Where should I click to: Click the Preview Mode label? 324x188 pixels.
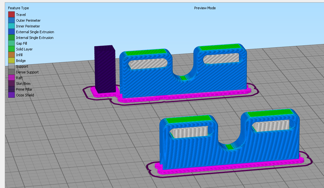pyautogui.click(x=205, y=8)
